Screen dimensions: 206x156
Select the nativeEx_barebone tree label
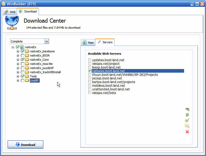coord(42,51)
